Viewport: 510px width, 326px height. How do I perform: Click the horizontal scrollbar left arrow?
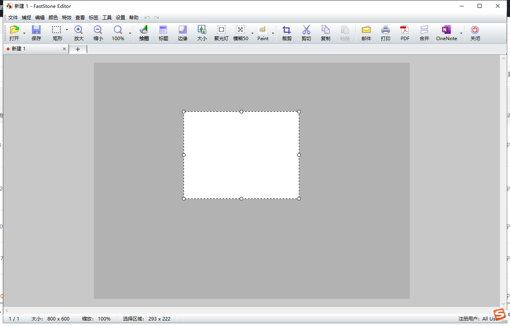pos(7,311)
